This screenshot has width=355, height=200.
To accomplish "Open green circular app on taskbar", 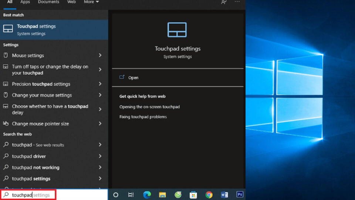I will pos(178,194).
